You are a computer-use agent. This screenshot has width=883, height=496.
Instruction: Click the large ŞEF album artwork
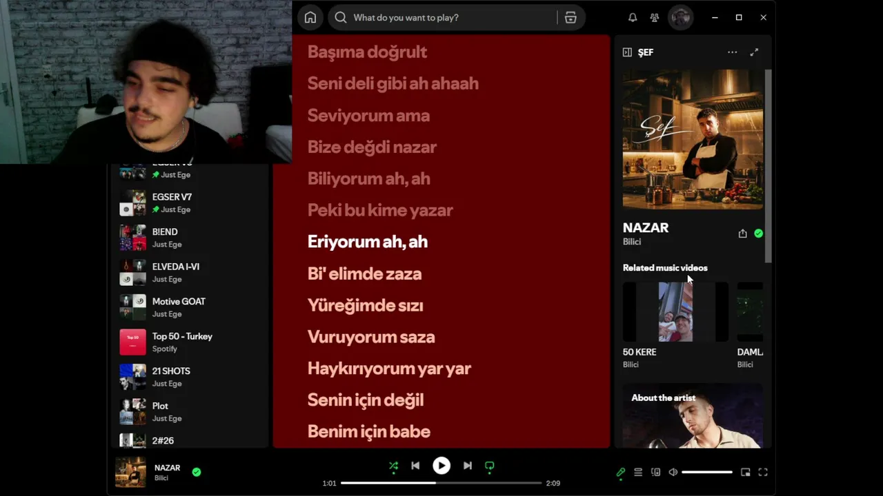693,138
